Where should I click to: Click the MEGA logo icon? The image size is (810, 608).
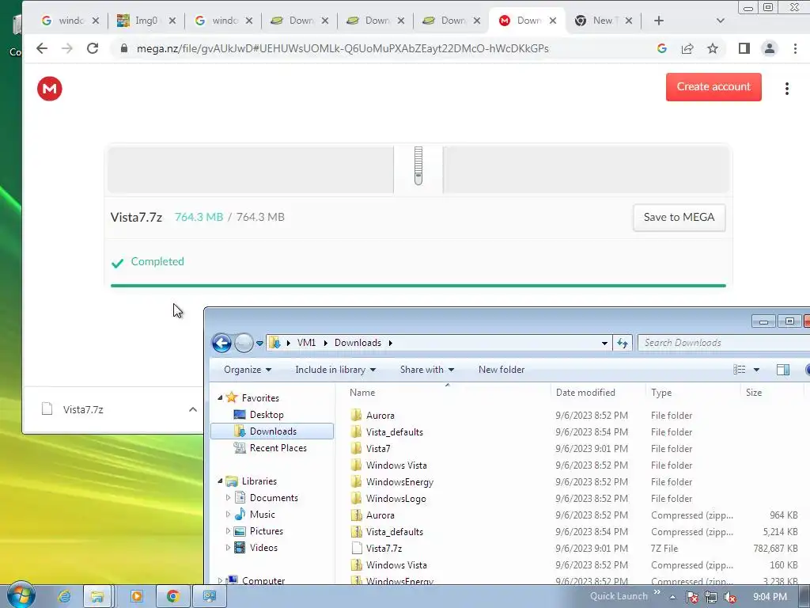50,89
